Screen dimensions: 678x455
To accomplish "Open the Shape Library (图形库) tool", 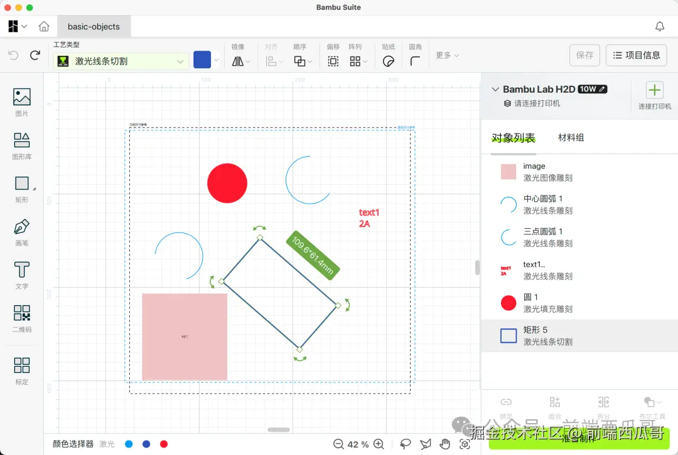I will [21, 145].
